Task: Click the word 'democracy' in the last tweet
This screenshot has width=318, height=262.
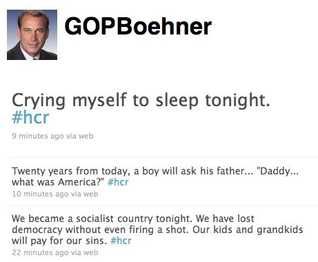Action: pos(37,230)
